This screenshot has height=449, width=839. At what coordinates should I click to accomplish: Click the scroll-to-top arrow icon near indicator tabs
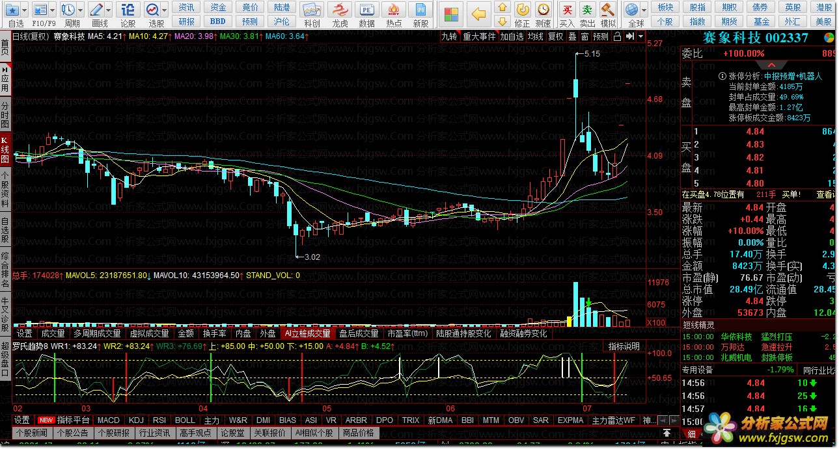(x=667, y=433)
